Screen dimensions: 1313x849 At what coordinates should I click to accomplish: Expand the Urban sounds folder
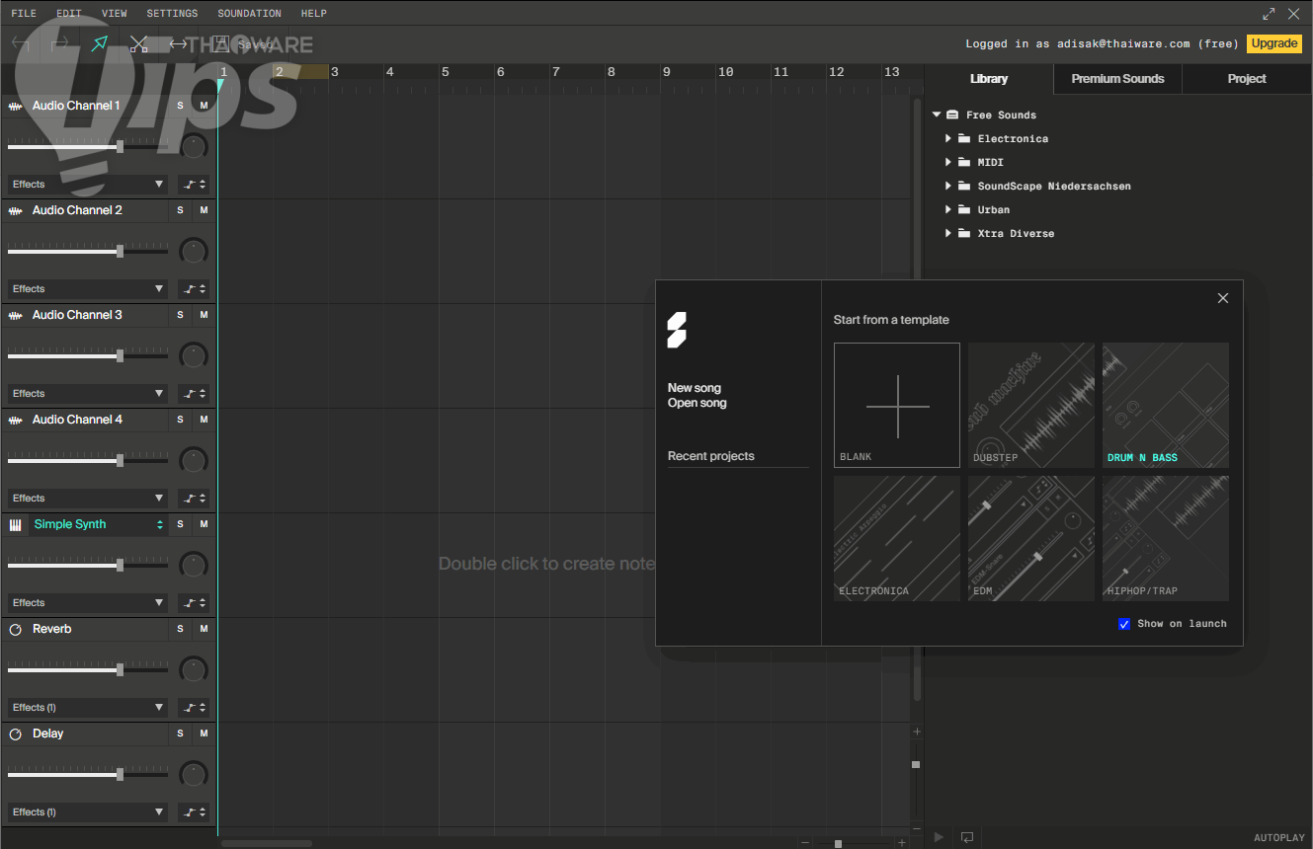(x=948, y=210)
